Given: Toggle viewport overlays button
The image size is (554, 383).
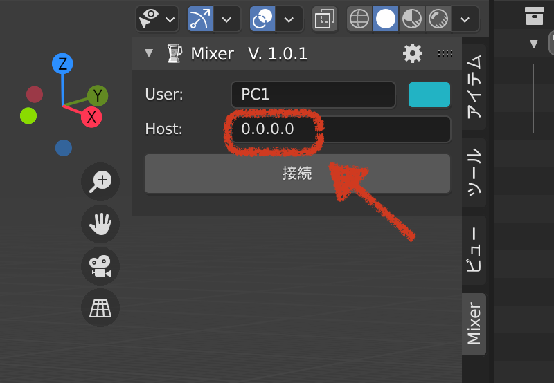Looking at the screenshot, I should (262, 19).
